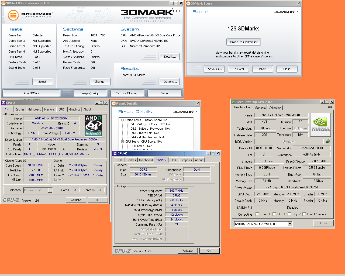Open the Online ResultBrowser
Image resolution: width=345 pixels, height=276 pixels.
[x=244, y=42]
